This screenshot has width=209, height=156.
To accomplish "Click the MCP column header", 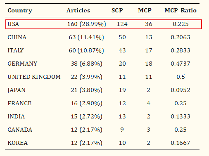I will click(x=145, y=10).
